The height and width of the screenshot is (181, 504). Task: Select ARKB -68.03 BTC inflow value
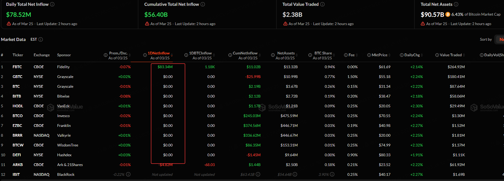point(209,164)
